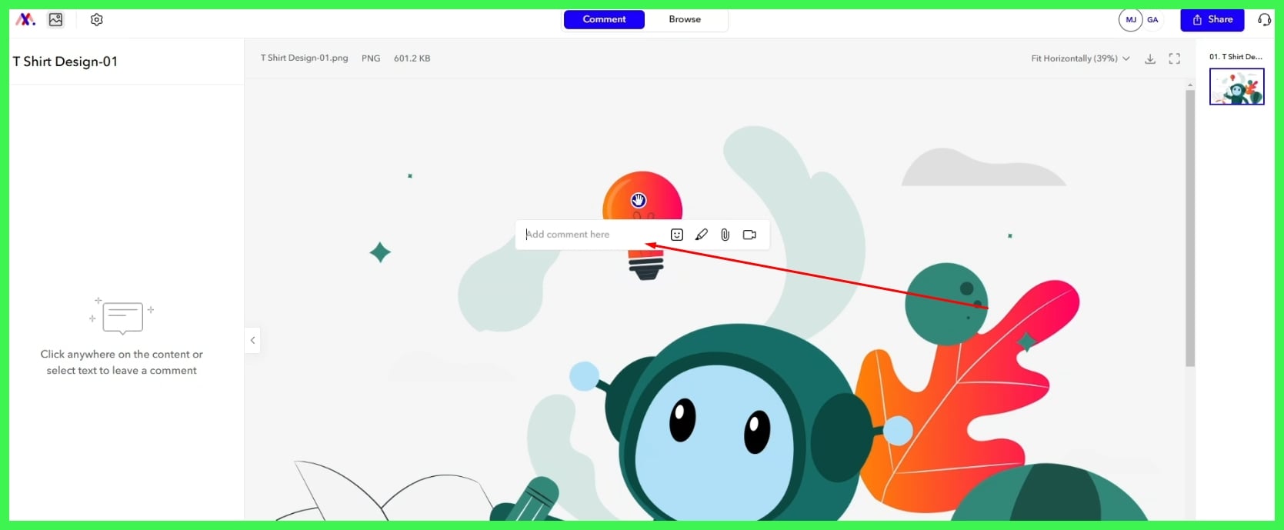Open the headset support icon
This screenshot has width=1284, height=530.
coord(1264,20)
